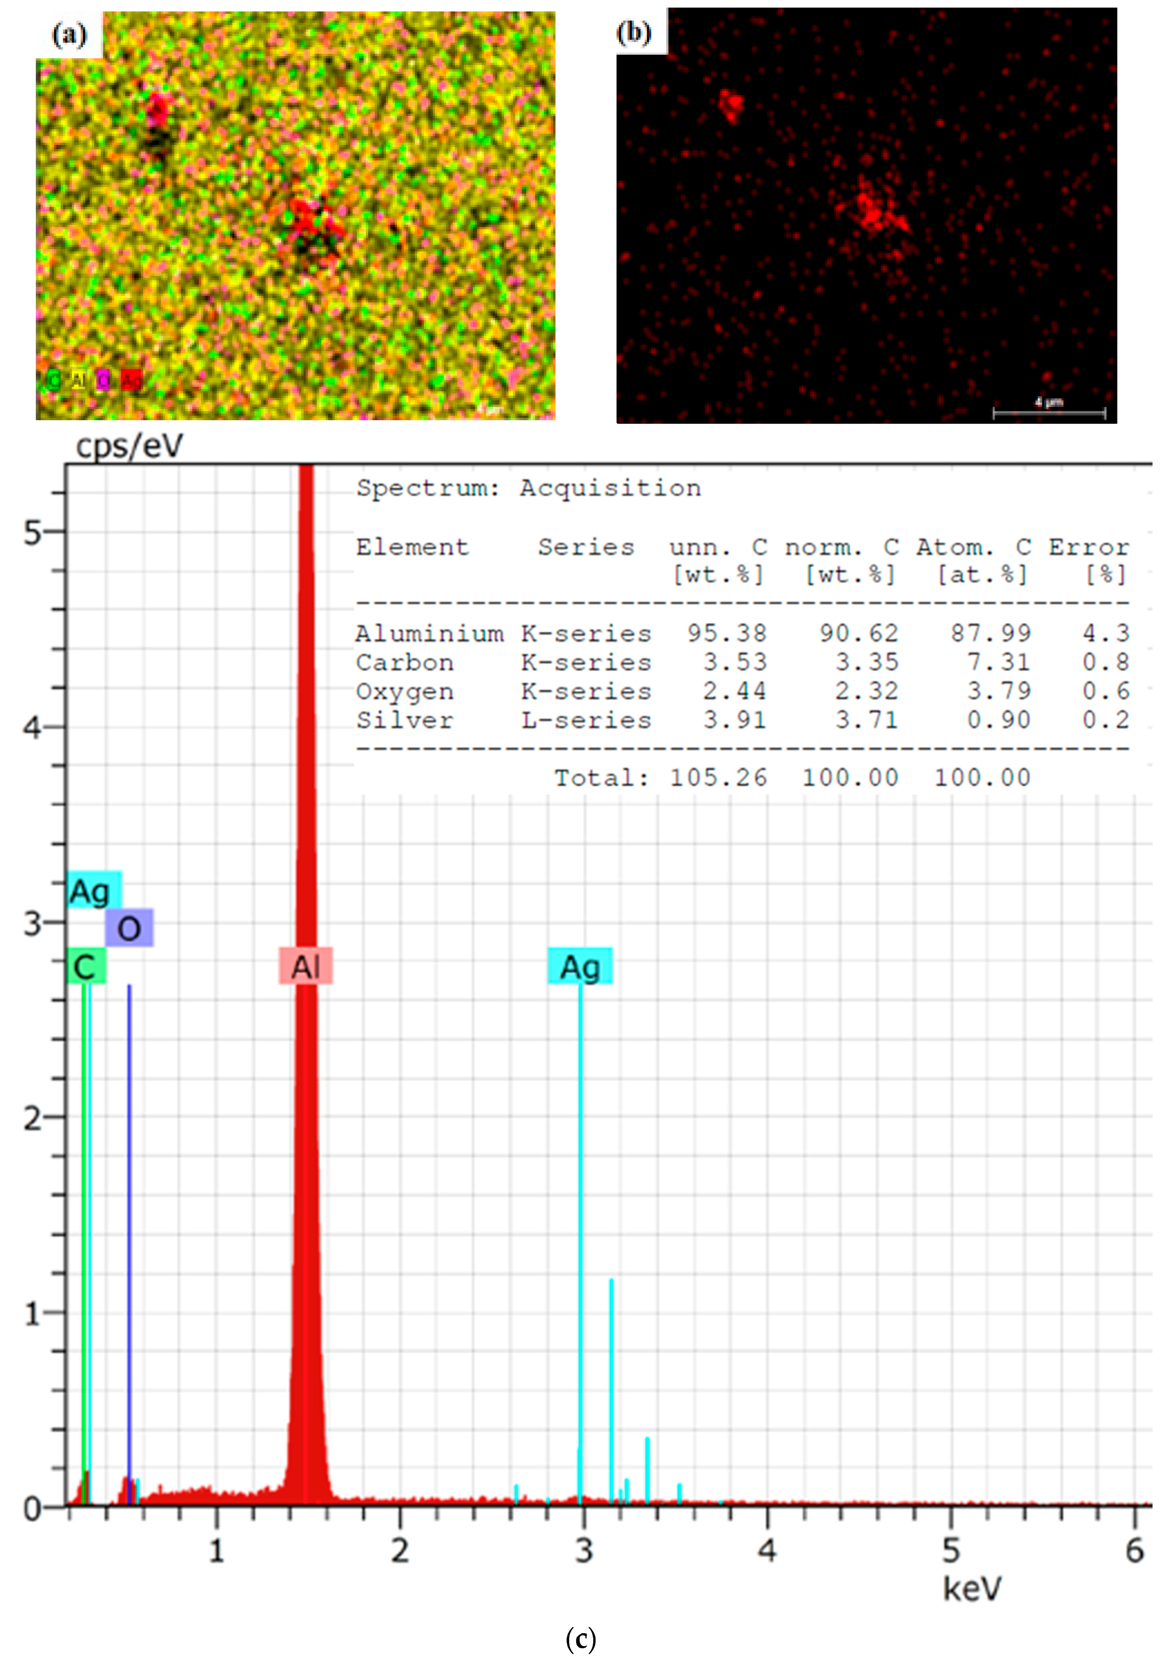Click the red Ag legend swatch in map (a)
Screen dimensions: 1169x1672
[131, 380]
